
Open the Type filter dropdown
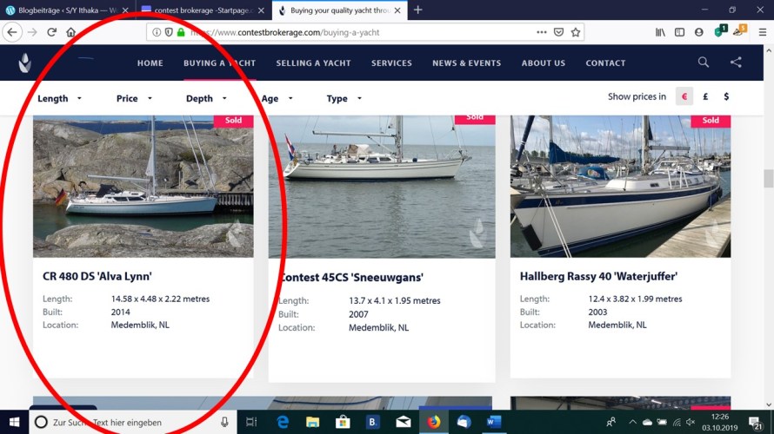[344, 99]
